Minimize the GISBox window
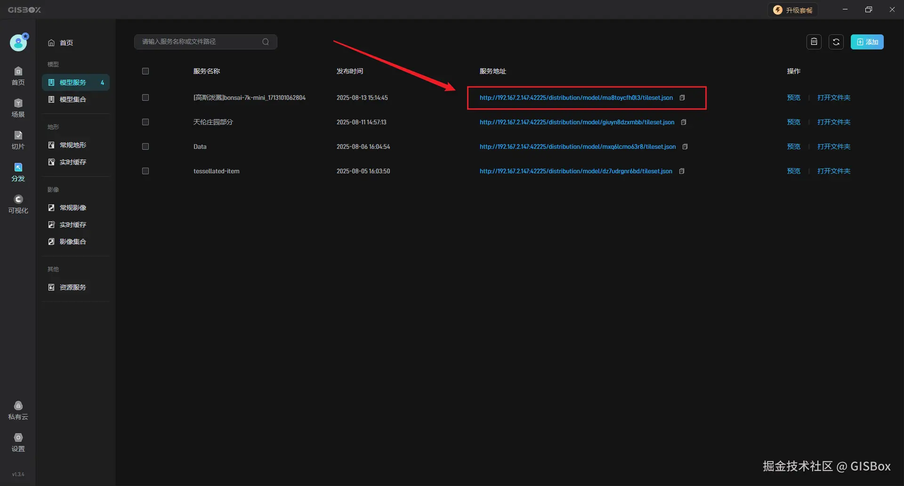904x486 pixels. pos(845,9)
